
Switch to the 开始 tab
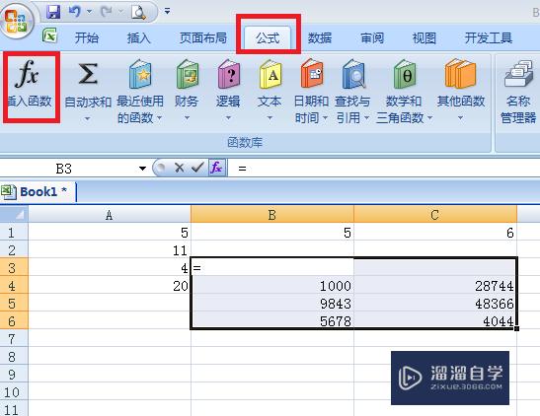pyautogui.click(x=87, y=37)
